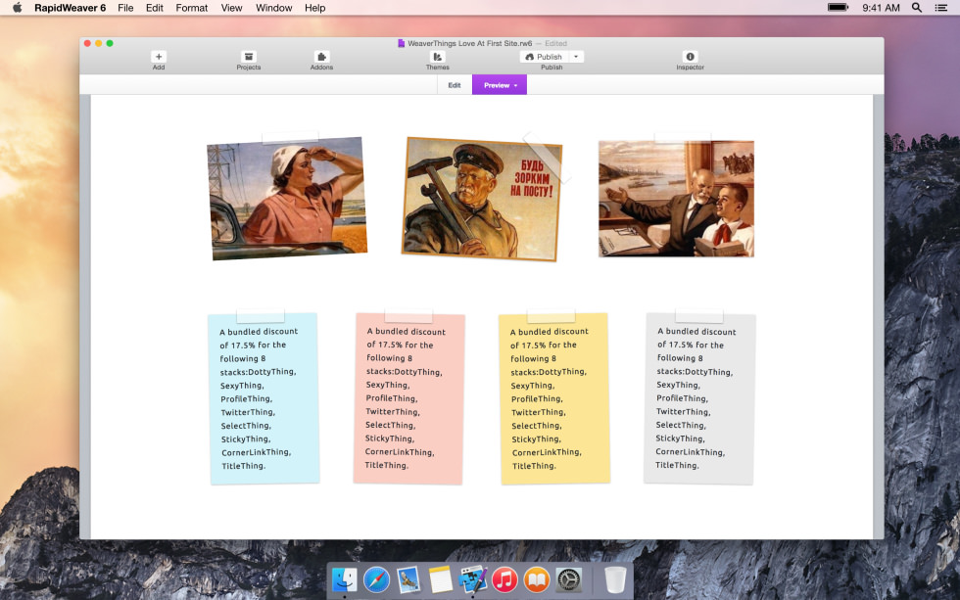Minimize window with yellow button
Screen dimensions: 960x600
tap(99, 43)
